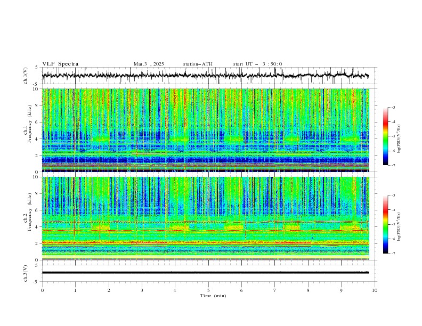Click the ch.2 colorbar '-7' bottom value
The image size is (422, 326).
point(393,253)
